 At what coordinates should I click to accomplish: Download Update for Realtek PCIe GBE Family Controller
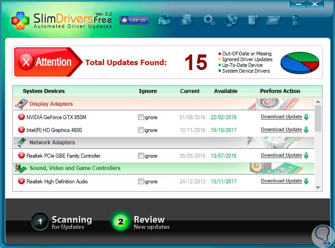[281, 155]
